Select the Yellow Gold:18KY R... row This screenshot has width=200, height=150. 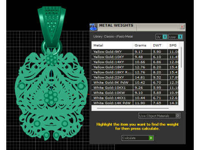tap(135, 72)
